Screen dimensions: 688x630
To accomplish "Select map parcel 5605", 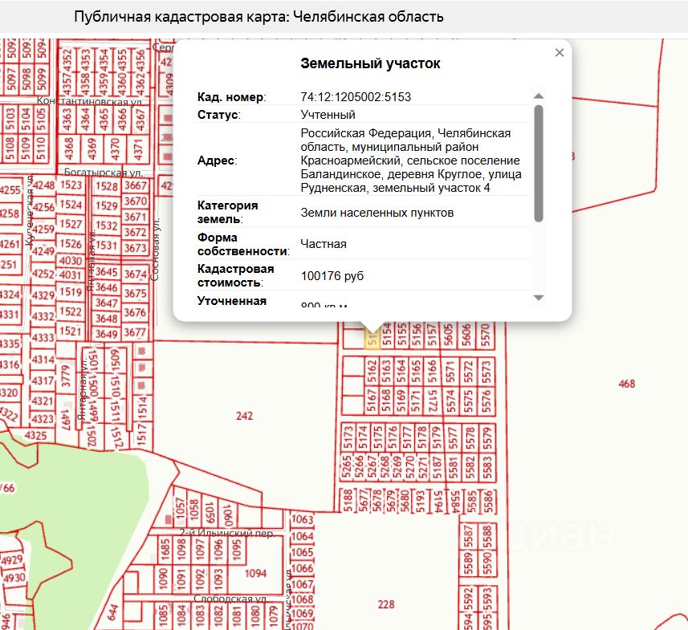I will click(x=448, y=335).
